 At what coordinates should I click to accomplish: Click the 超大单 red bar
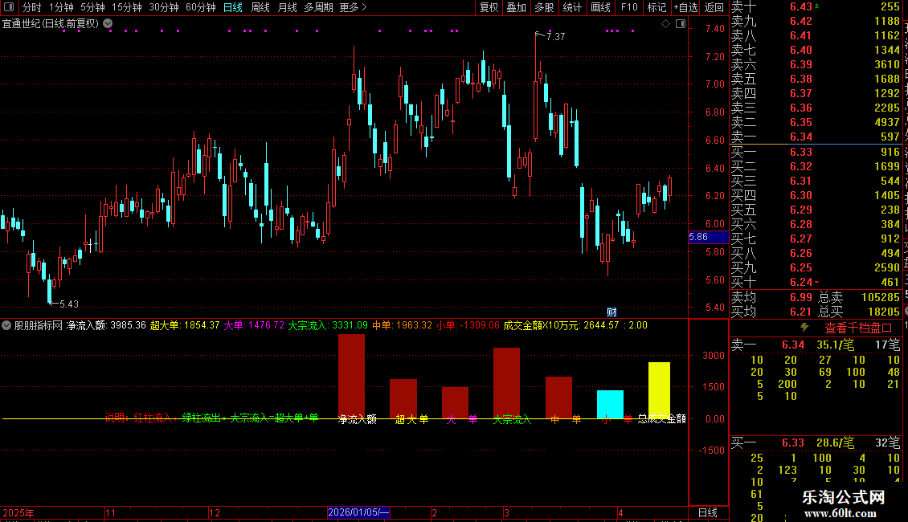(x=403, y=399)
